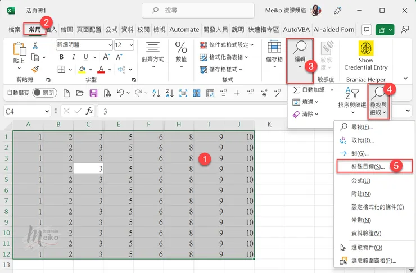Viewport: 416px width, 273px height.
Task: Apply Underline formatting
Action: coord(85,57)
